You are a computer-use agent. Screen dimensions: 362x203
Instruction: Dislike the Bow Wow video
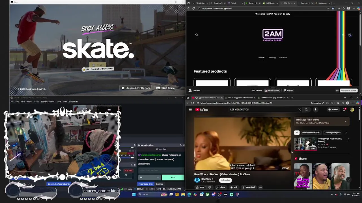point(210,187)
